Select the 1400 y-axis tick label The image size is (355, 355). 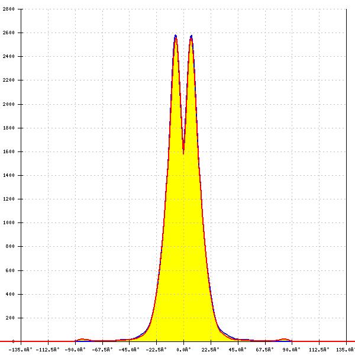[x=9, y=175]
